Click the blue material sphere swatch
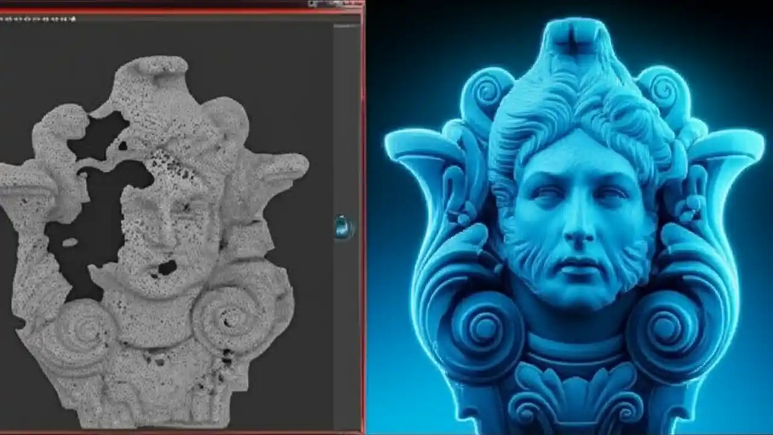 pyautogui.click(x=341, y=230)
